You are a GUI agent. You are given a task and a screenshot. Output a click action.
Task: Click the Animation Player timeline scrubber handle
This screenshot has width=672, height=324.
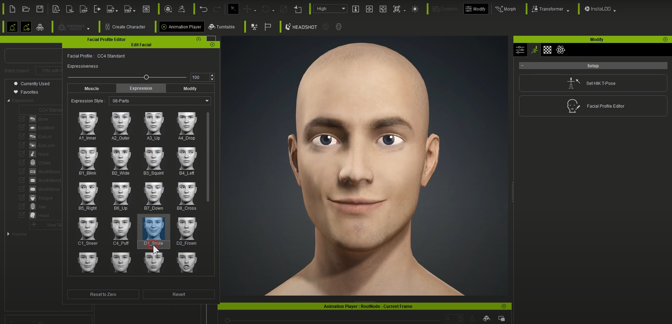click(227, 320)
